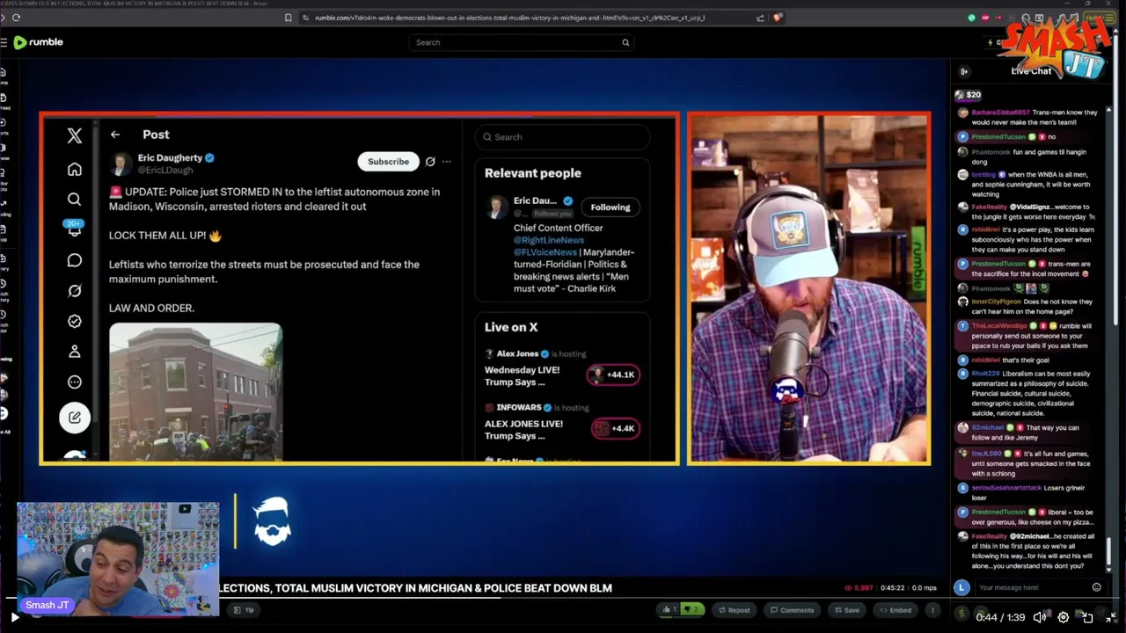Open the Rumble hamburger menu

coord(4,42)
